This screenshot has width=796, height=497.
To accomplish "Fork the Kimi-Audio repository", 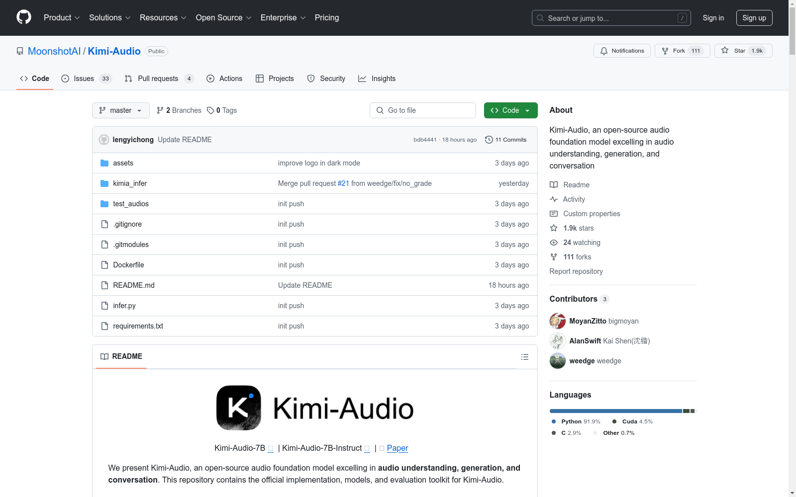I will (x=682, y=51).
